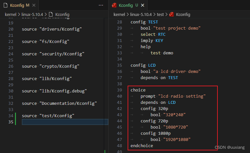Click line number 28 in right editor
This screenshot has width=250, height=153.
click(x=119, y=22)
